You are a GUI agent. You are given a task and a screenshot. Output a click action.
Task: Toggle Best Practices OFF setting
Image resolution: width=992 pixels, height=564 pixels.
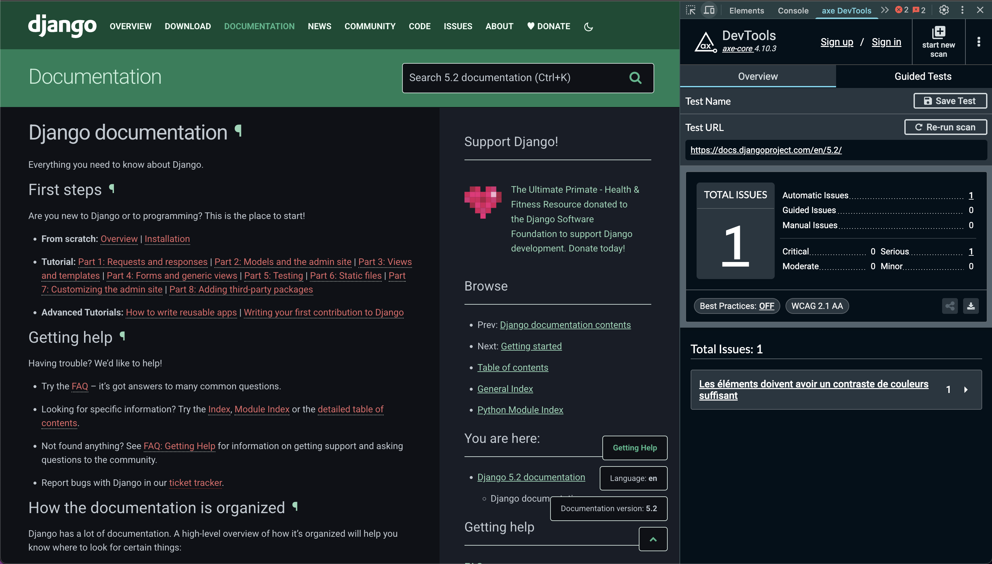737,306
